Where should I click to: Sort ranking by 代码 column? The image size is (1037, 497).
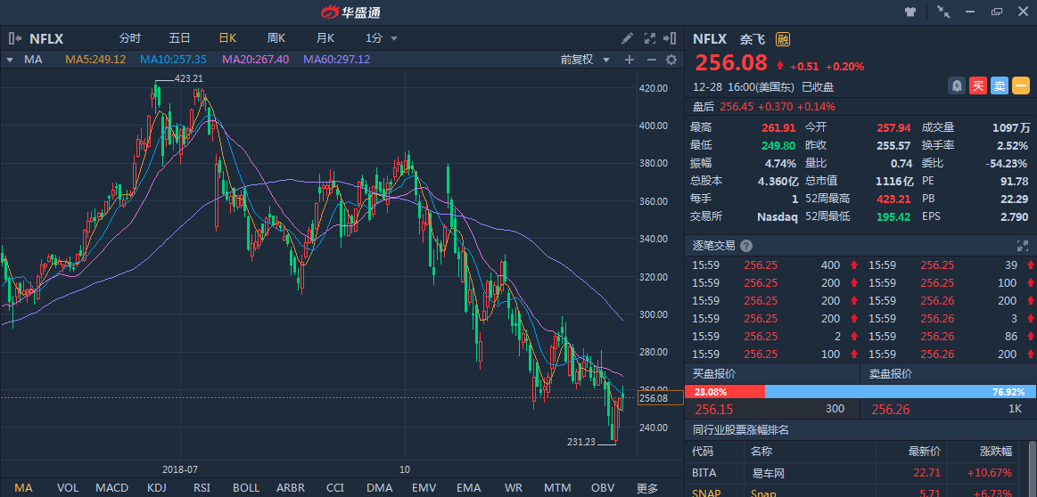[x=703, y=452]
